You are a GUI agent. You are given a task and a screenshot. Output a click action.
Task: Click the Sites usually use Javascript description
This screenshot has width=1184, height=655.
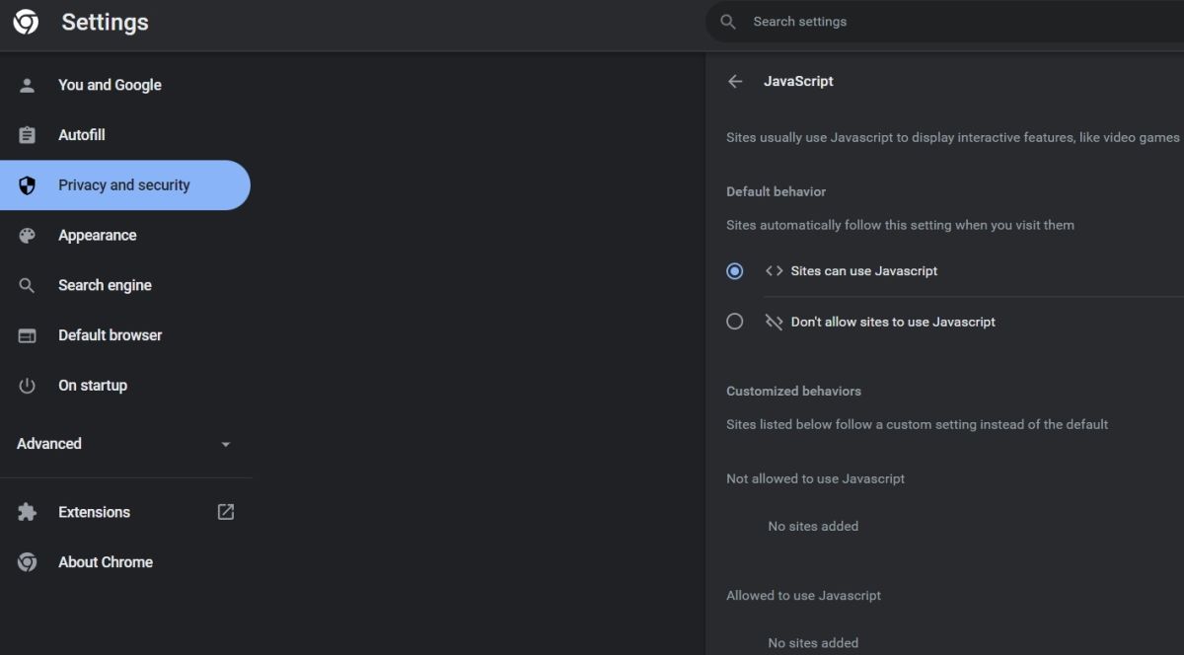(953, 137)
